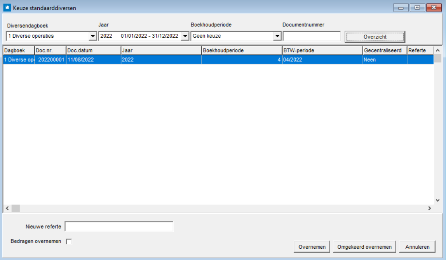Cancel with the Annuleren button
The height and width of the screenshot is (260, 446).
pyautogui.click(x=417, y=247)
